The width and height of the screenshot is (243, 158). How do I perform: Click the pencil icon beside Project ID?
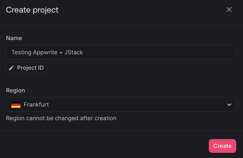[12, 68]
